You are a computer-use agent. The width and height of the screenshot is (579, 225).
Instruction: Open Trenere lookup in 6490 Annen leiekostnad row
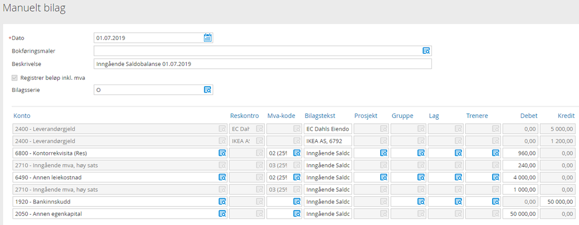[x=496, y=177]
